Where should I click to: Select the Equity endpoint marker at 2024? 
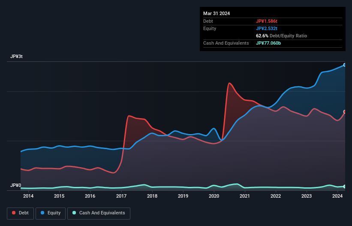[345, 65]
